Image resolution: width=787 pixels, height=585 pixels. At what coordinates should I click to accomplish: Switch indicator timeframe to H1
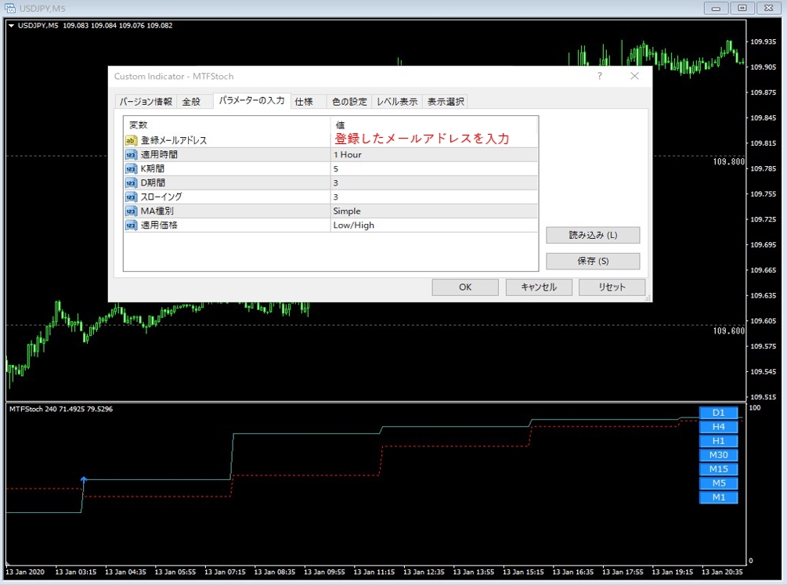tap(718, 440)
